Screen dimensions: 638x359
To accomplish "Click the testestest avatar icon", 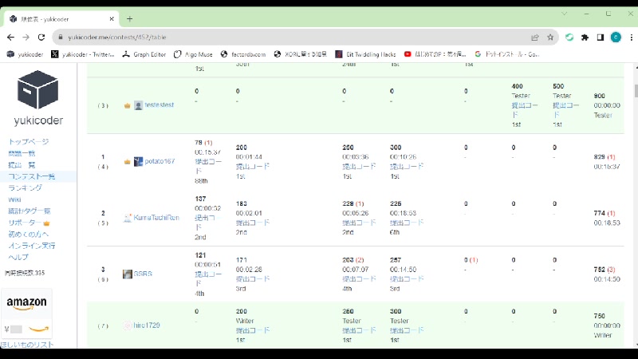I will pyautogui.click(x=138, y=105).
